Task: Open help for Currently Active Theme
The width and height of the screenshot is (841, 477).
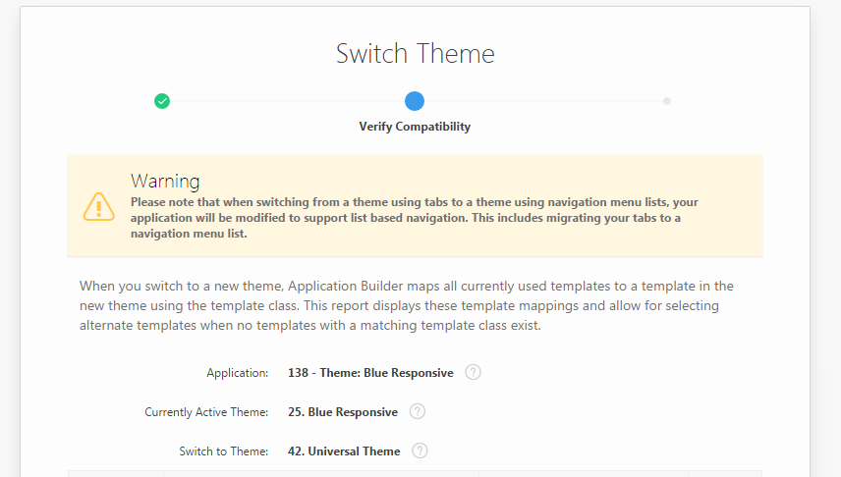Action: tap(418, 411)
